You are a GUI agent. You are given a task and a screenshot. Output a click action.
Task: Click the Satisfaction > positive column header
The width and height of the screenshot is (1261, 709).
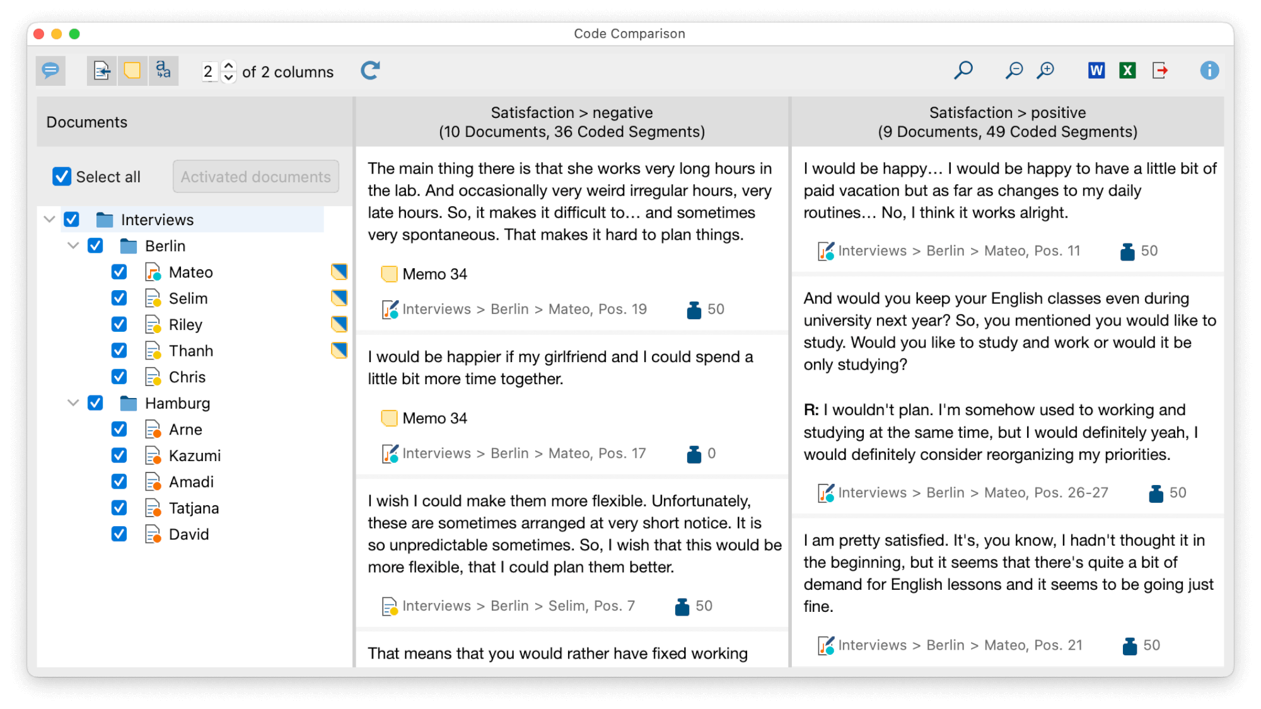pyautogui.click(x=1007, y=122)
